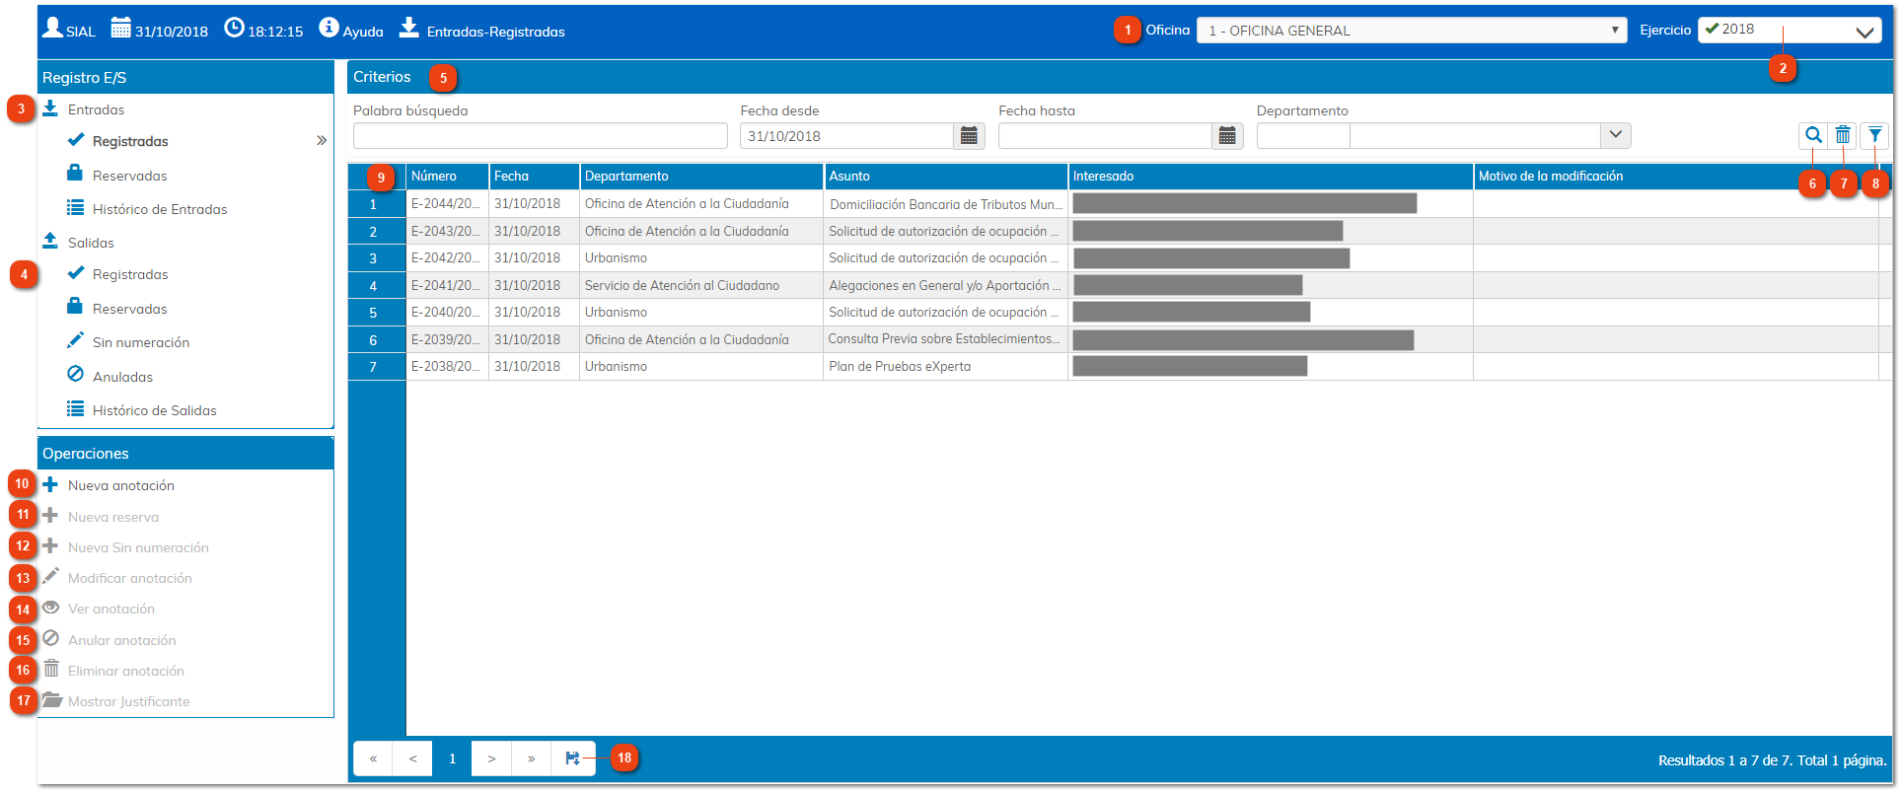Click page number 1 in pagination
The height and width of the screenshot is (793, 1902).
tap(452, 758)
